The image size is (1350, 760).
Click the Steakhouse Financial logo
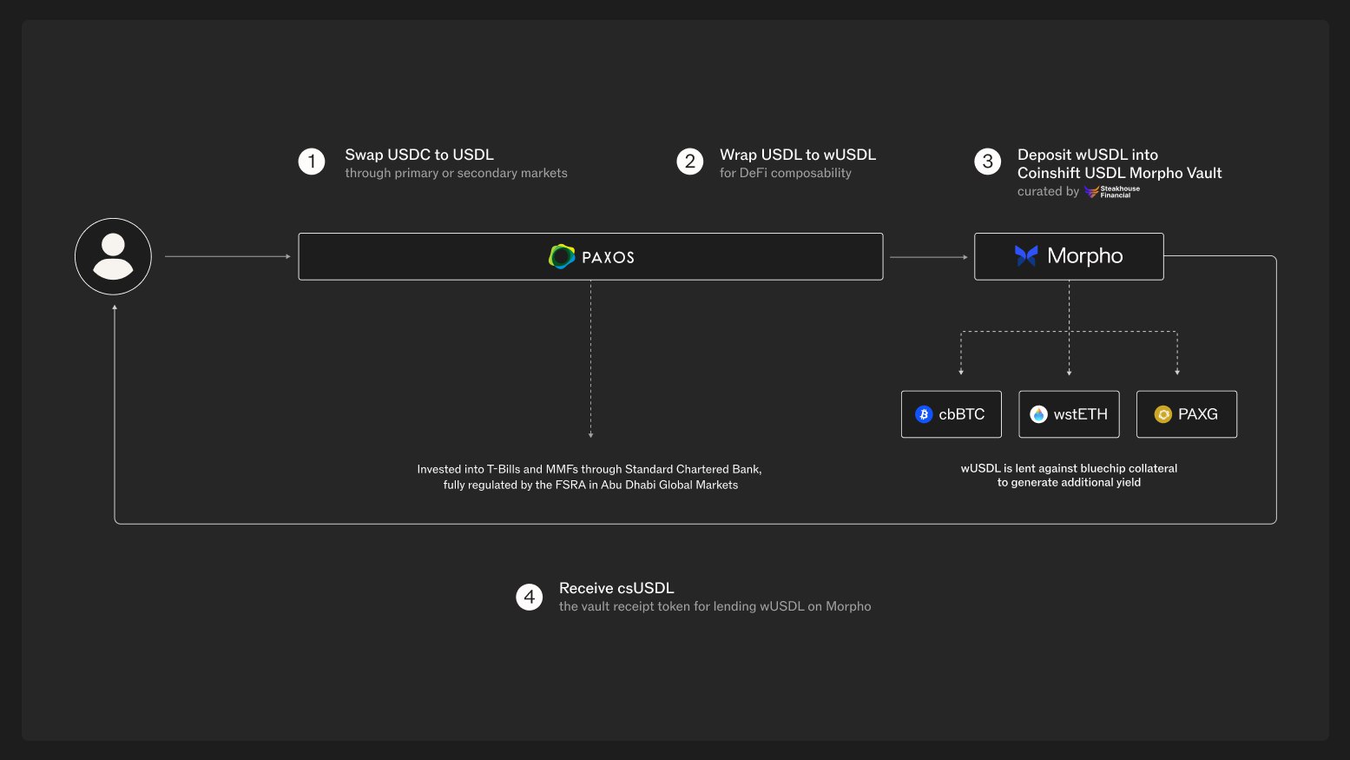pyautogui.click(x=1112, y=191)
